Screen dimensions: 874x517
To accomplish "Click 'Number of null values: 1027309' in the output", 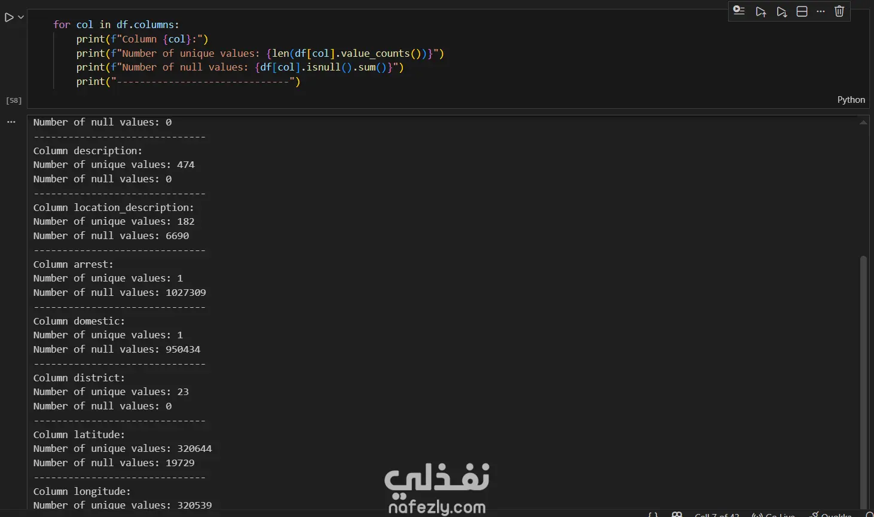I will pyautogui.click(x=120, y=293).
